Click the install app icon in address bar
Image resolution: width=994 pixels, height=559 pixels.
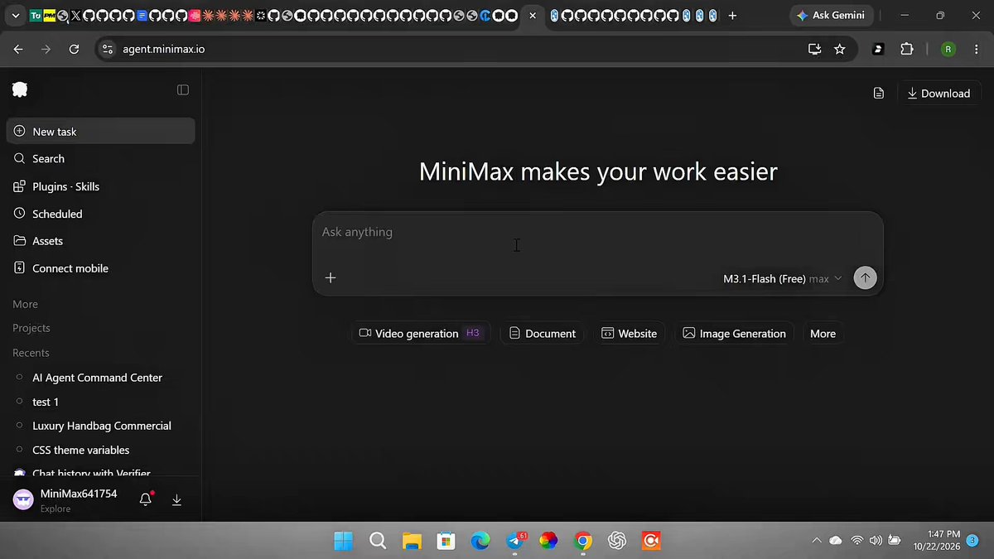815,49
